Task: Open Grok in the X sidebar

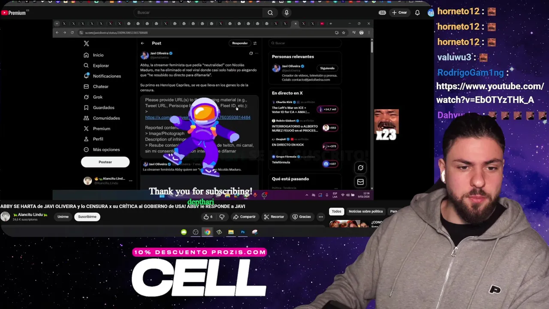Action: coord(93,97)
